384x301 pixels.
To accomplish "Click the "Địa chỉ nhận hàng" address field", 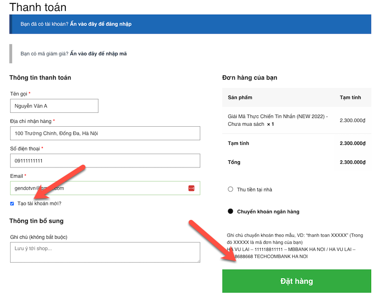I will pyautogui.click(x=105, y=133).
